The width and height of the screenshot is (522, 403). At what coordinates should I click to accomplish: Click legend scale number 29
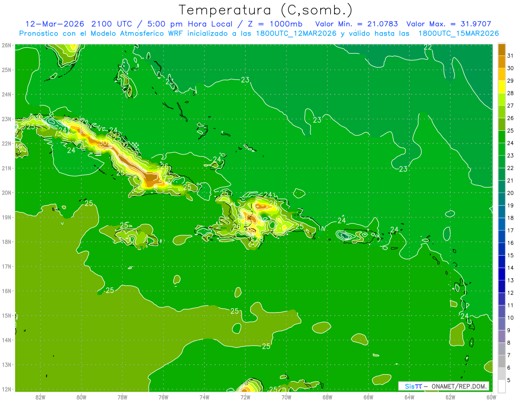[510, 80]
